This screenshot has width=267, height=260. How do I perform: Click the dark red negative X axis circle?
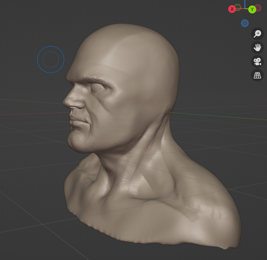(258, 8)
